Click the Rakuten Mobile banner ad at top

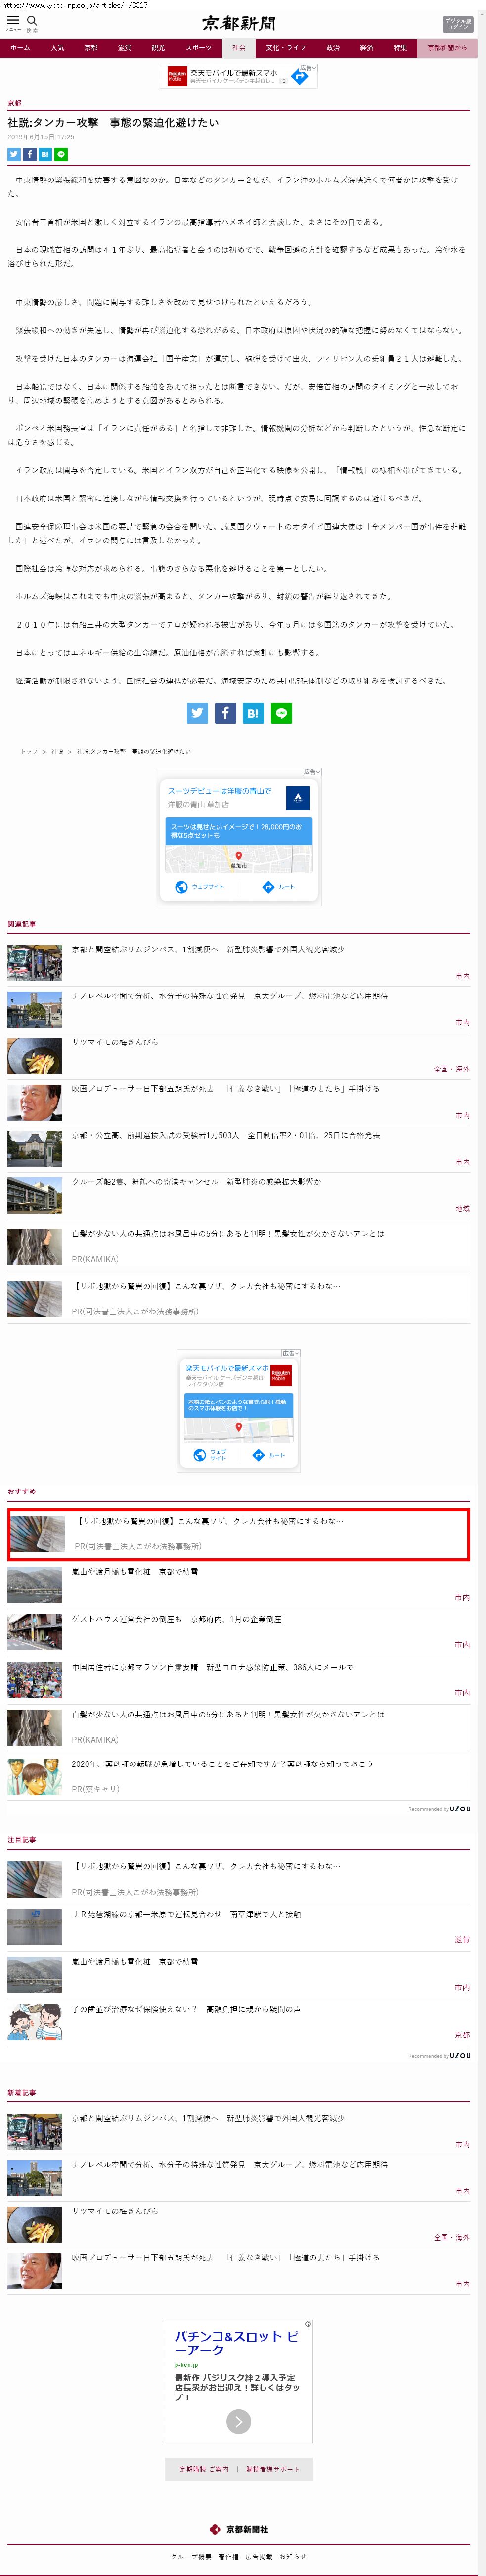(238, 76)
